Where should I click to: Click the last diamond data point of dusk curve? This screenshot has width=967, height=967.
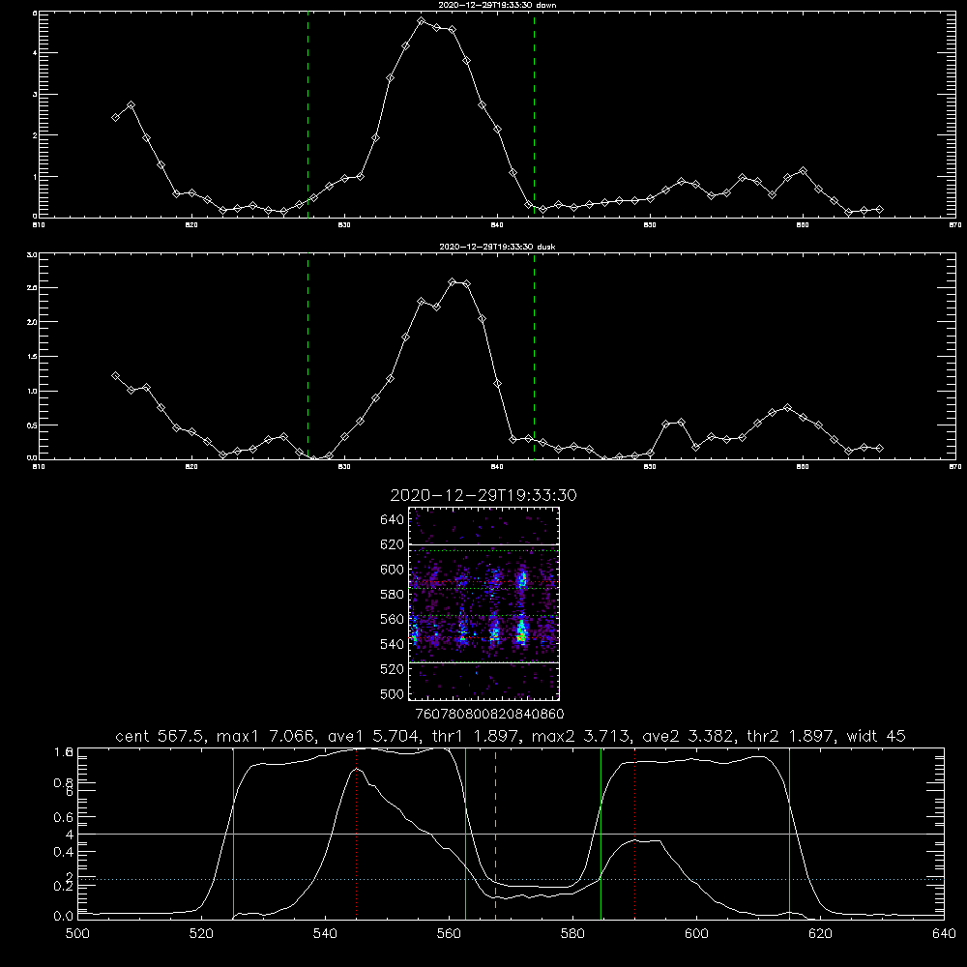[879, 449]
